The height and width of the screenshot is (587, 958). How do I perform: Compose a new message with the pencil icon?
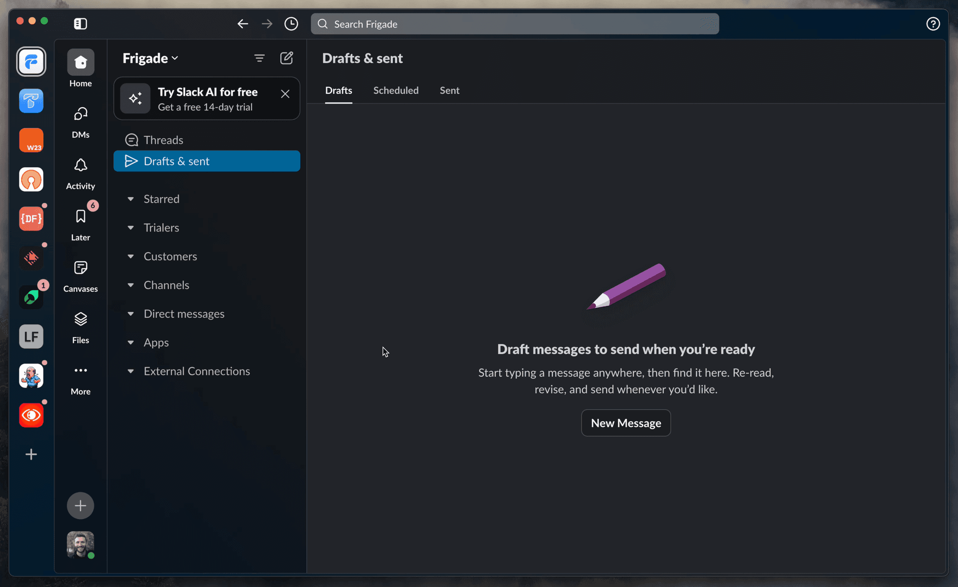click(x=286, y=58)
